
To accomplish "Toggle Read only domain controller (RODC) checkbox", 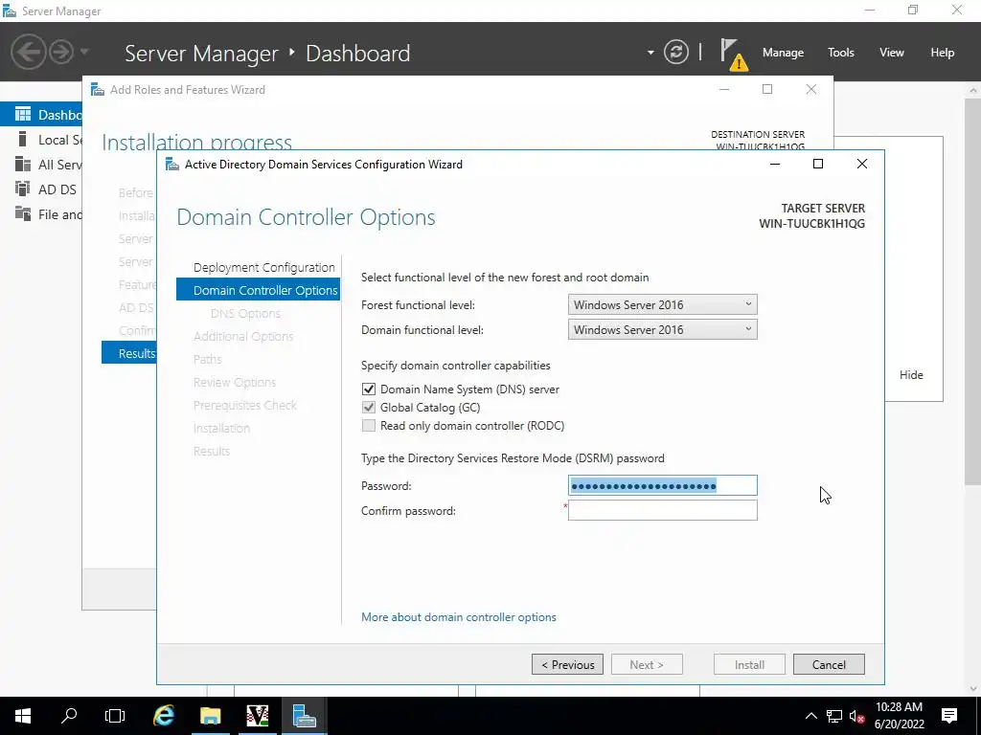I will (369, 426).
